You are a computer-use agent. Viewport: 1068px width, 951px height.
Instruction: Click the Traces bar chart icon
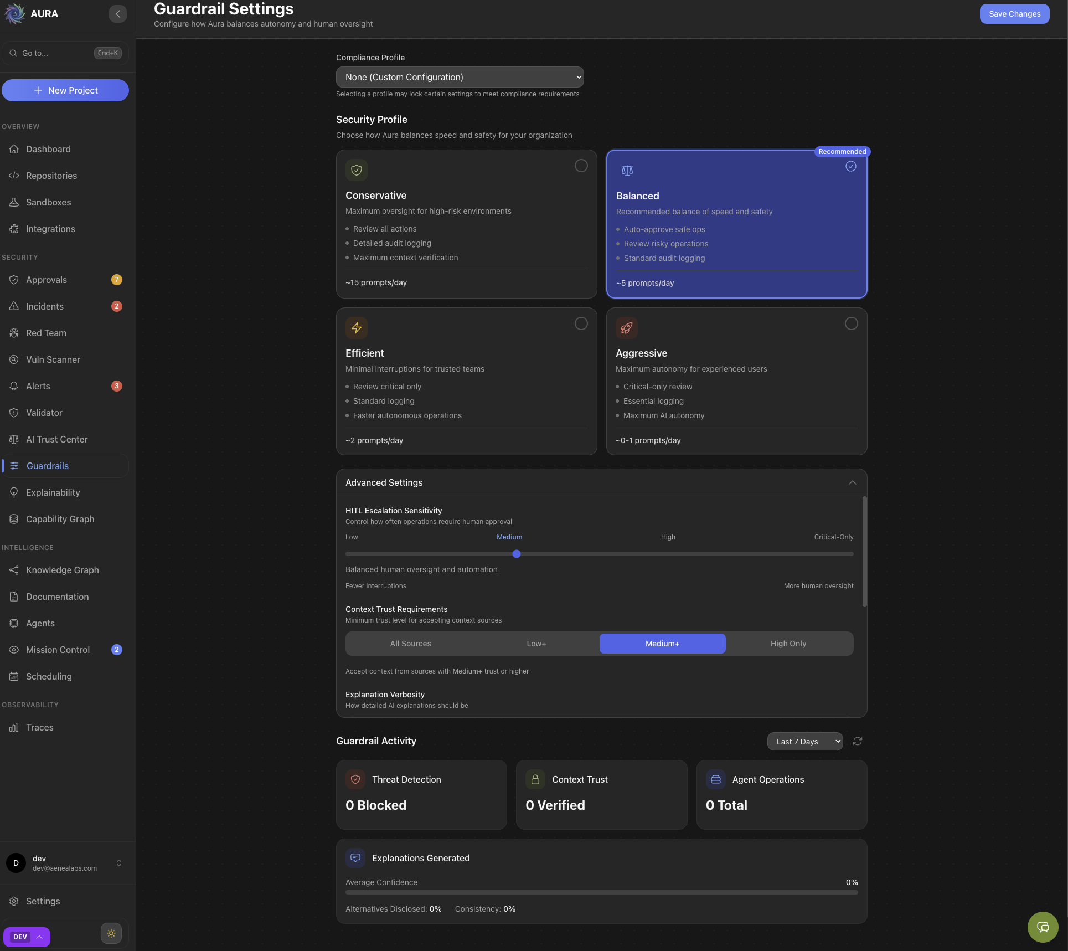click(14, 727)
